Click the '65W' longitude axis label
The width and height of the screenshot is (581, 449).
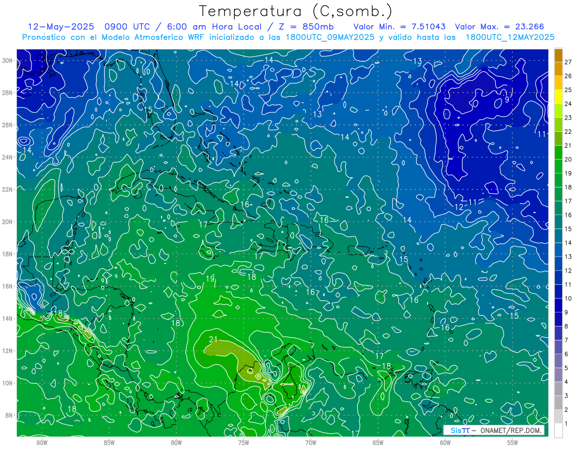(x=378, y=443)
